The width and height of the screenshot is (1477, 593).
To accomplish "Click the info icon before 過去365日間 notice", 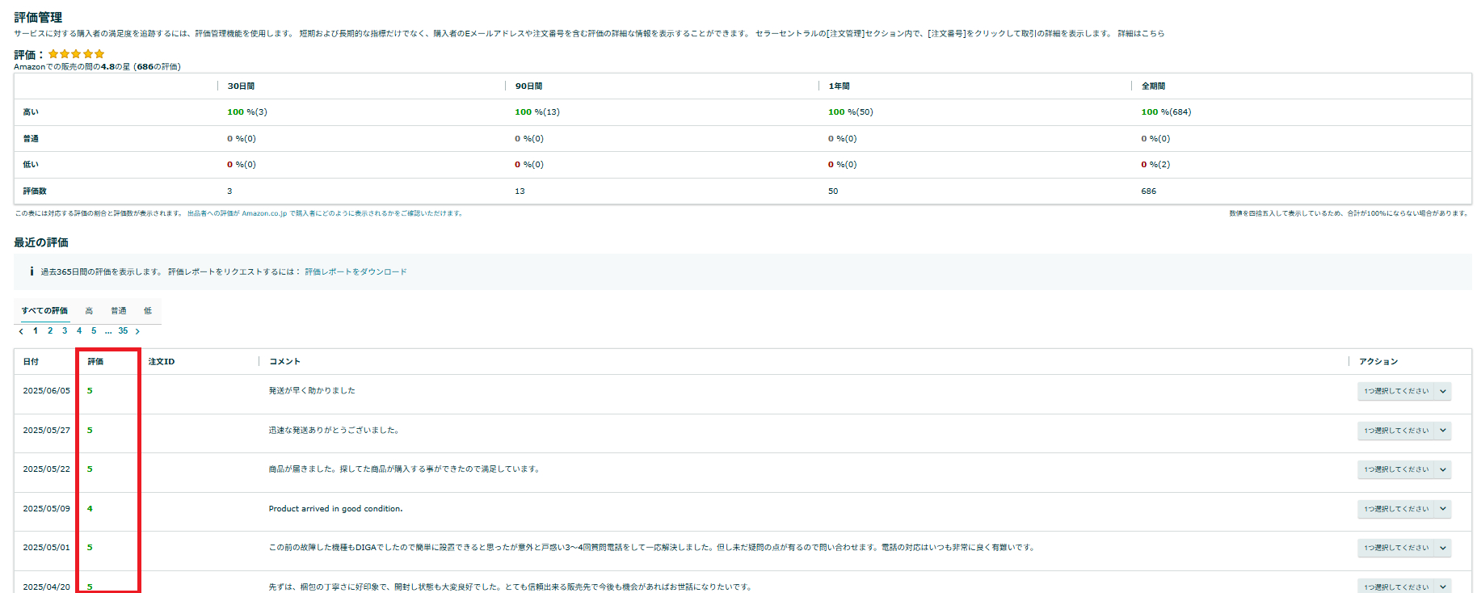I will pyautogui.click(x=32, y=271).
